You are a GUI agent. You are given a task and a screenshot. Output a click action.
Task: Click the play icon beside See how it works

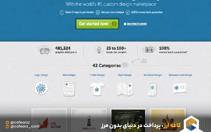tap(125, 24)
